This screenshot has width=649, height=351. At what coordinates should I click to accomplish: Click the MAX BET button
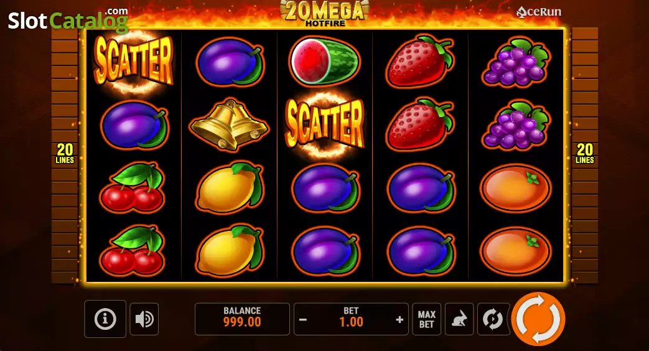point(427,319)
